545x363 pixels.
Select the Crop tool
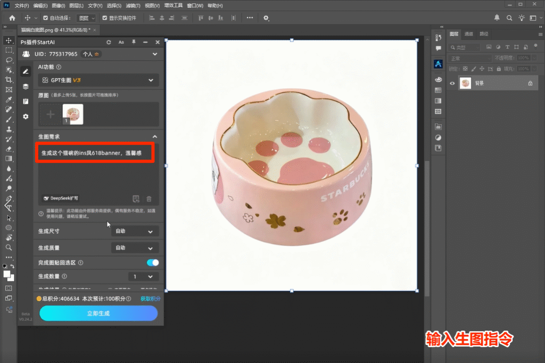click(x=9, y=80)
